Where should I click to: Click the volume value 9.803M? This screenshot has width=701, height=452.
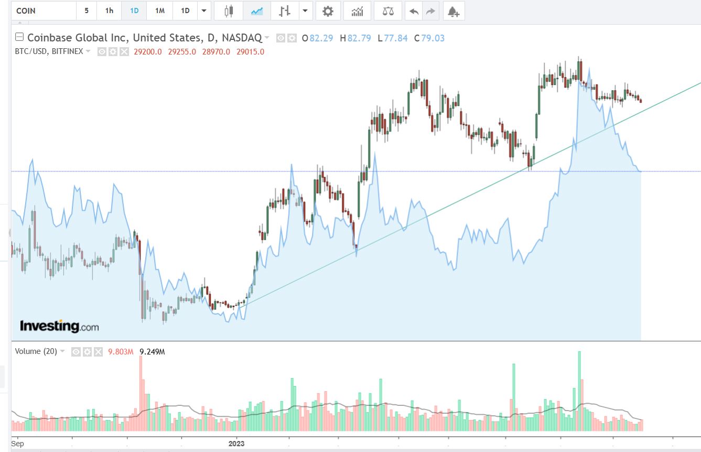(x=120, y=351)
